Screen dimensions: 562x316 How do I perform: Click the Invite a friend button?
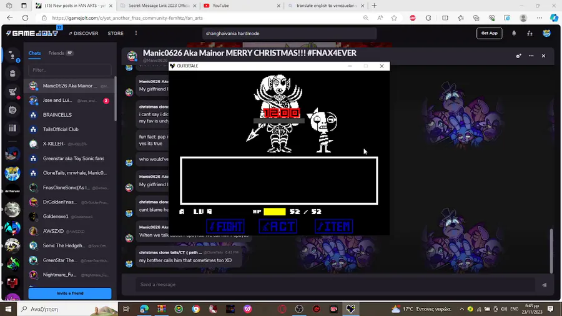pyautogui.click(x=70, y=293)
